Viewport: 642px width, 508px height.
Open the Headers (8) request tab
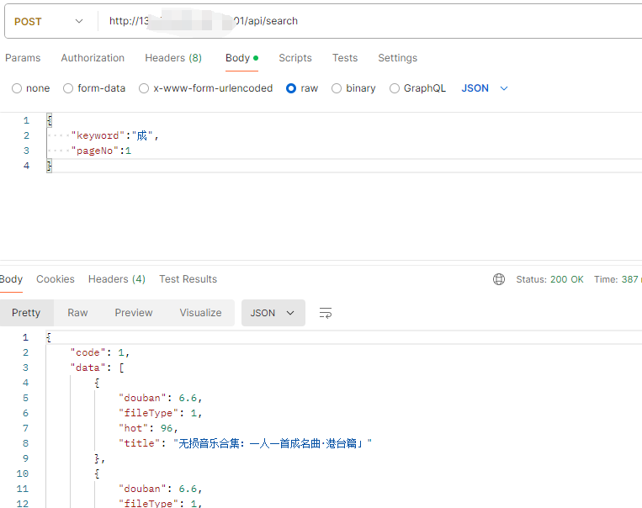tap(173, 58)
